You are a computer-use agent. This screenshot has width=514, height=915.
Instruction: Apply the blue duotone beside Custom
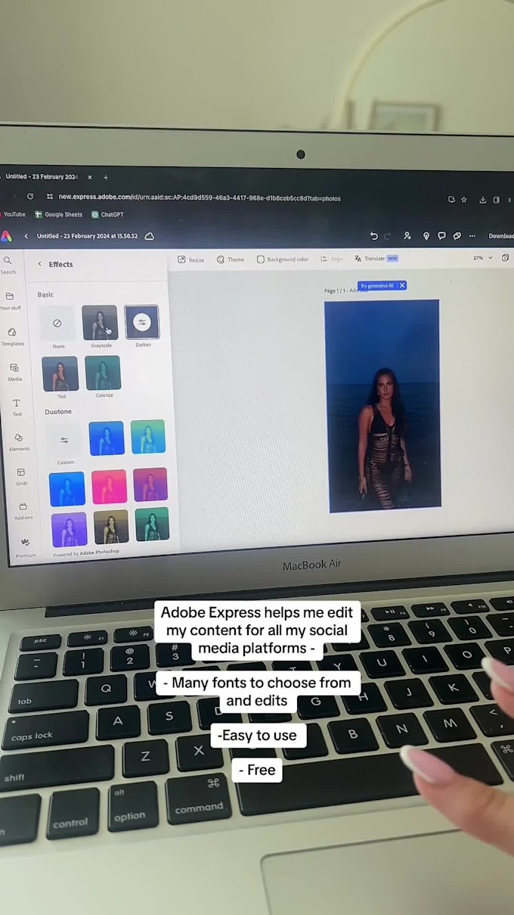pos(107,438)
